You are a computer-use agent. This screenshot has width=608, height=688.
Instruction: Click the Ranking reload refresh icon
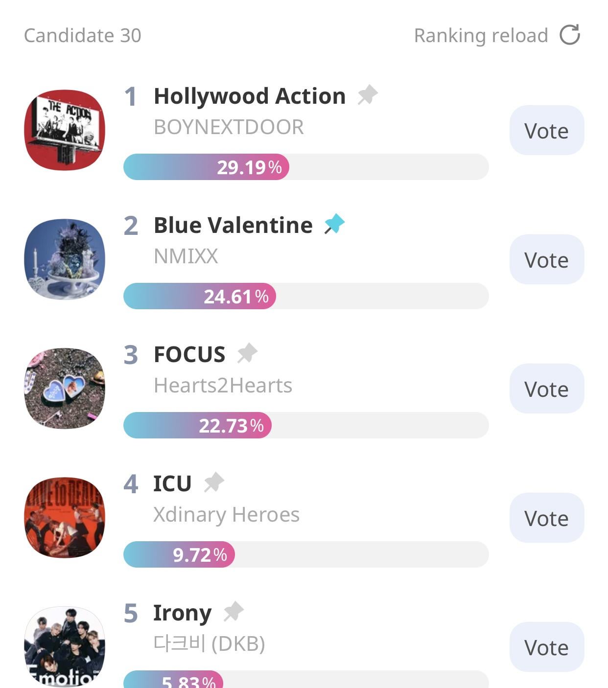569,35
